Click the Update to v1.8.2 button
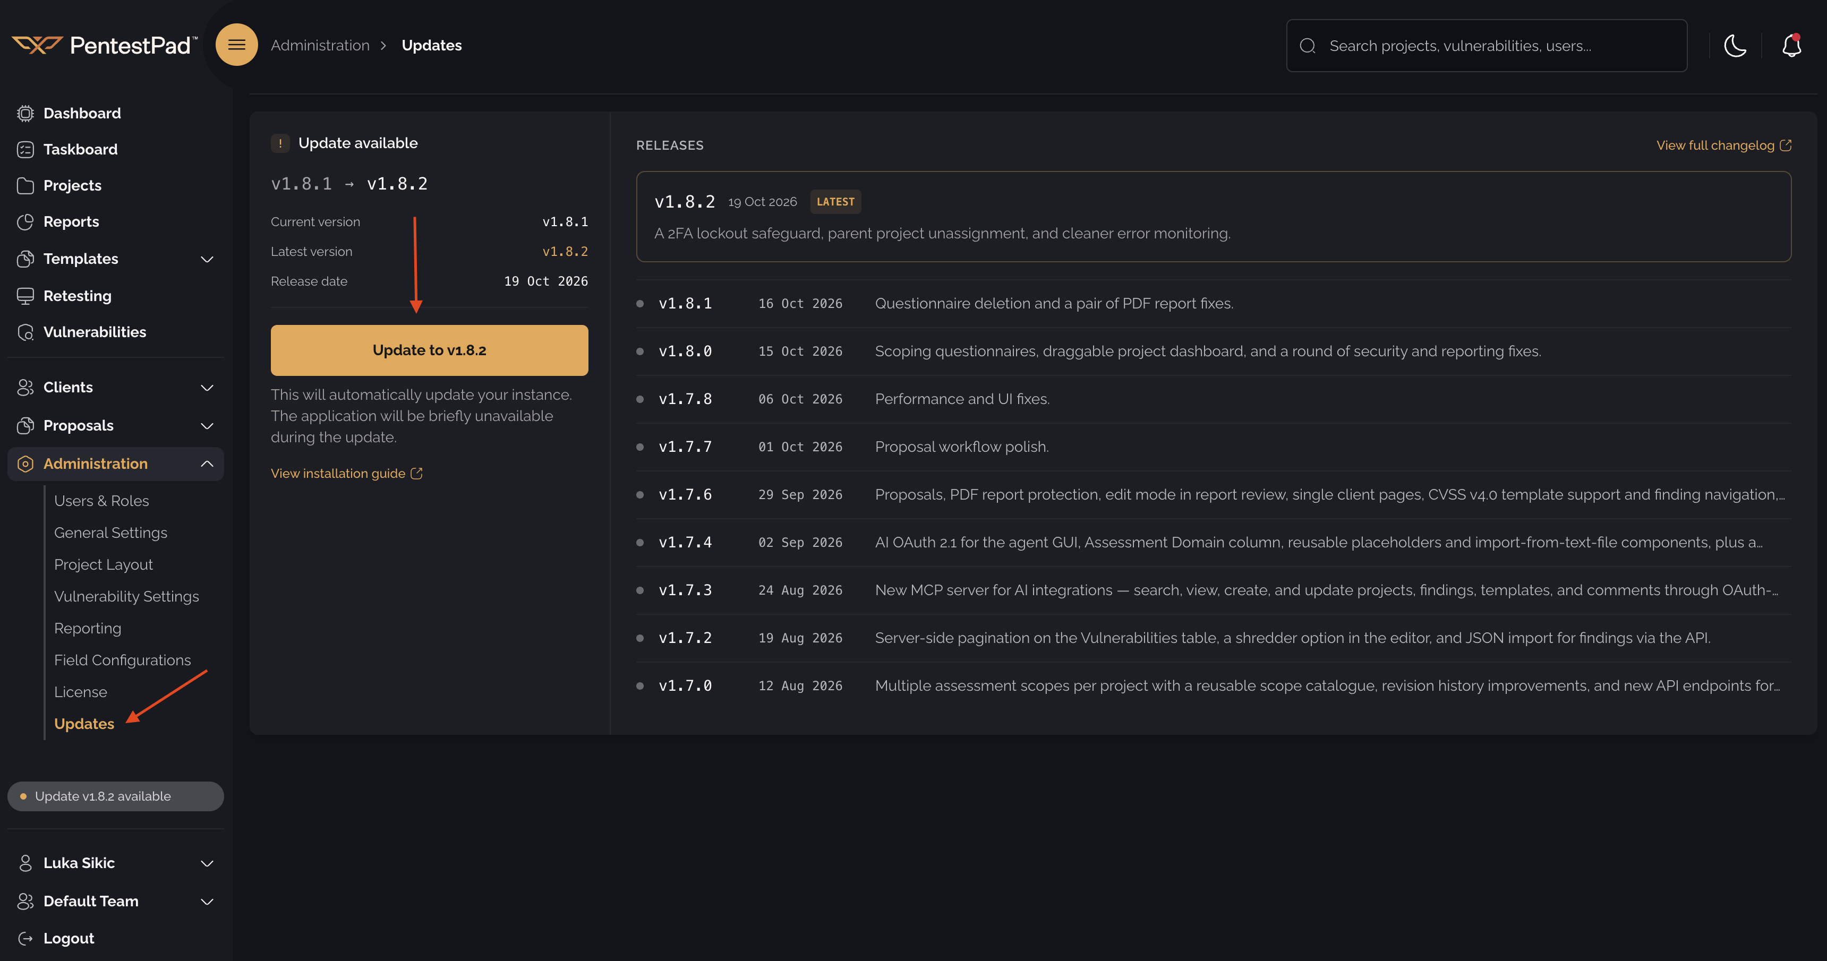The width and height of the screenshot is (1827, 961). click(429, 350)
